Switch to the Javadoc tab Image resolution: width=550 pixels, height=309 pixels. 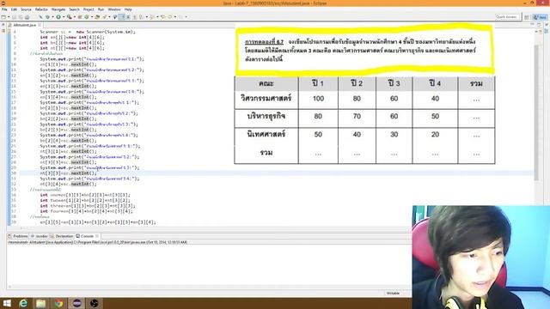point(39,236)
